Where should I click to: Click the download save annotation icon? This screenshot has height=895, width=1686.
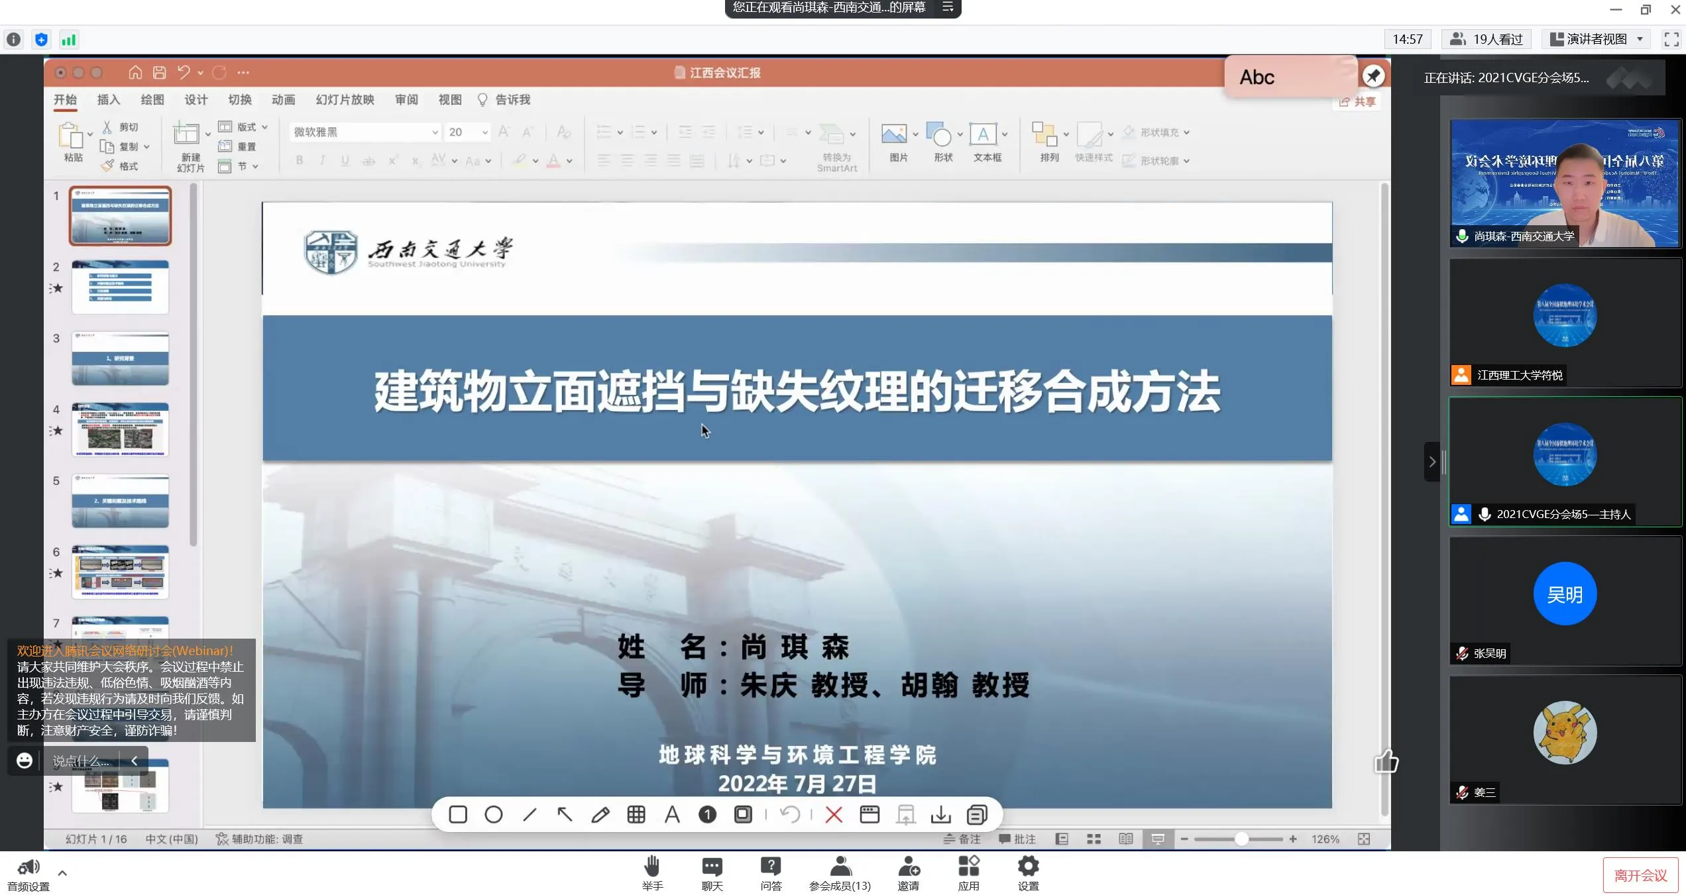click(940, 814)
